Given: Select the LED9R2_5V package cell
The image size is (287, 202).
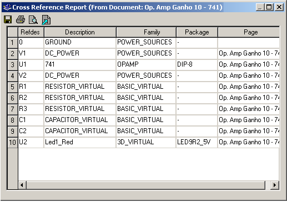Looking at the screenshot, I should (197, 143).
